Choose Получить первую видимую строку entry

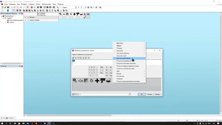pyautogui.click(x=129, y=66)
